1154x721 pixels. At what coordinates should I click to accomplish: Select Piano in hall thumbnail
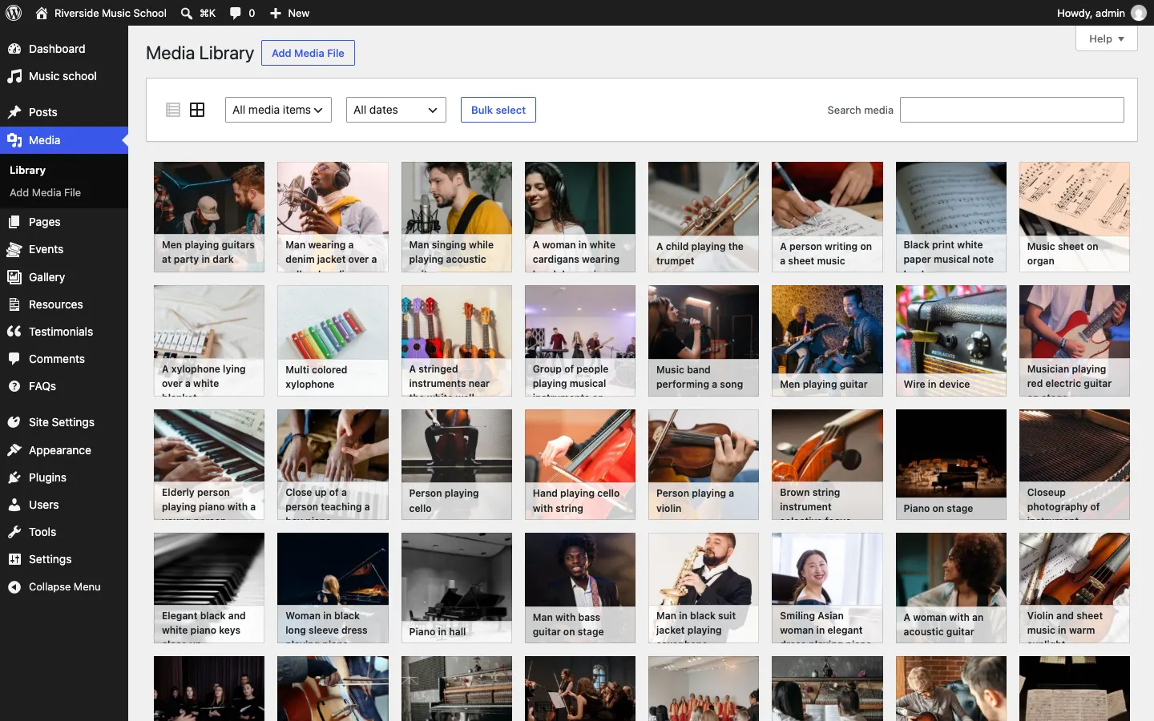click(x=457, y=588)
